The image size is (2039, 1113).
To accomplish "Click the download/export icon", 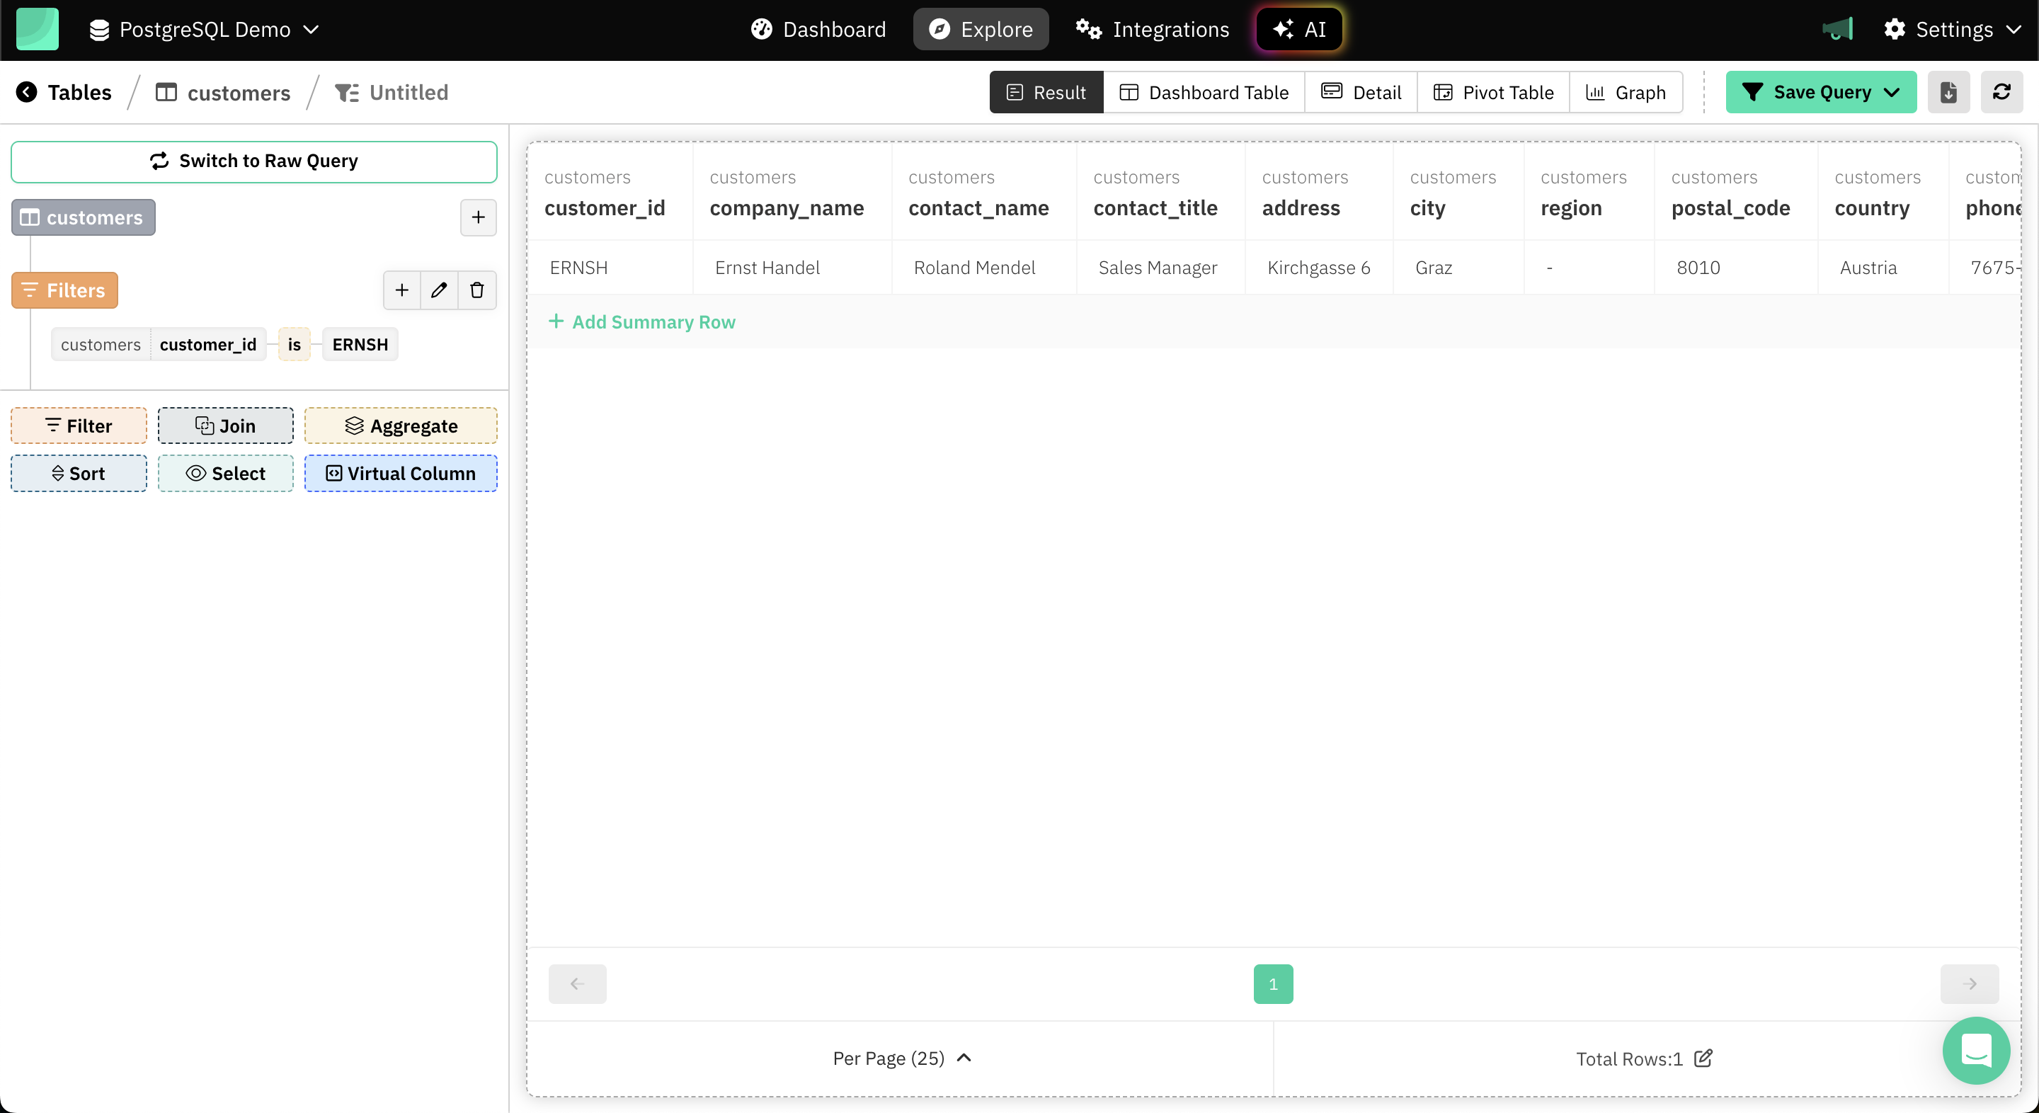I will pos(1949,93).
